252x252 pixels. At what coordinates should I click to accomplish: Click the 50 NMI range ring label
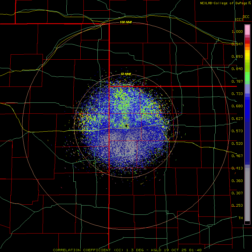pos(126,74)
